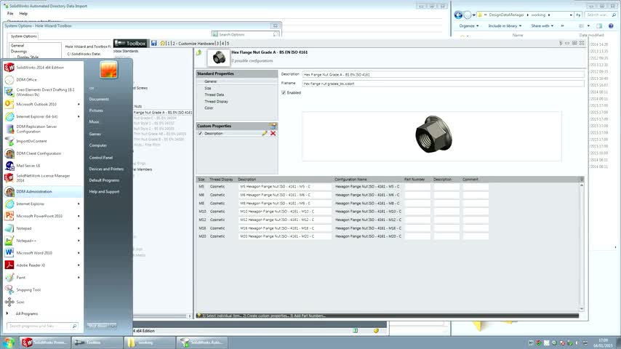Click the Explorer help question mark icon

point(611,25)
